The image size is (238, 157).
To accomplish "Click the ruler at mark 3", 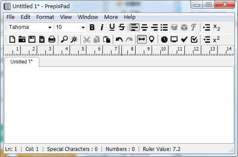I will point(50,49).
